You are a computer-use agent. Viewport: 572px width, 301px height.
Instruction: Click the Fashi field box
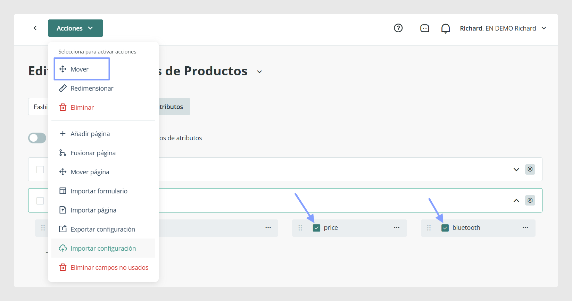click(x=38, y=107)
